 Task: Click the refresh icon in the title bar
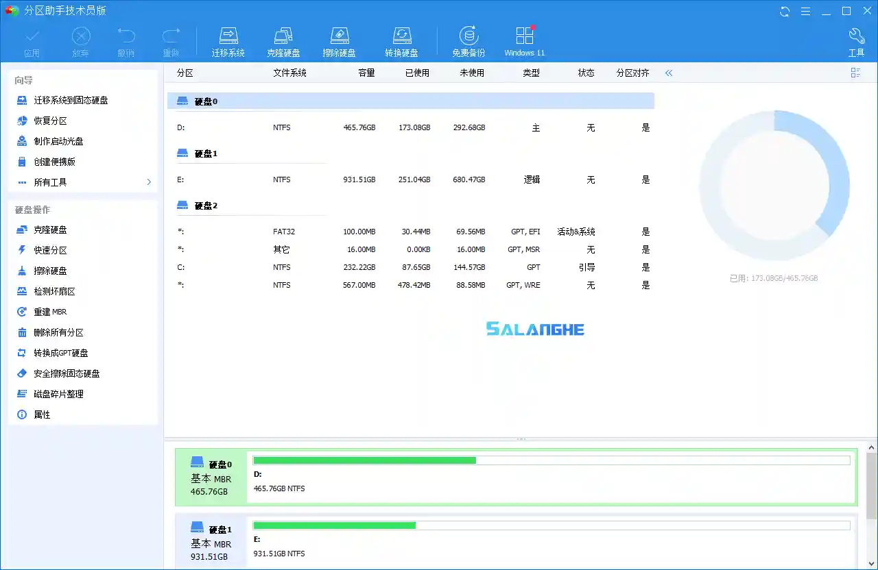tap(783, 11)
